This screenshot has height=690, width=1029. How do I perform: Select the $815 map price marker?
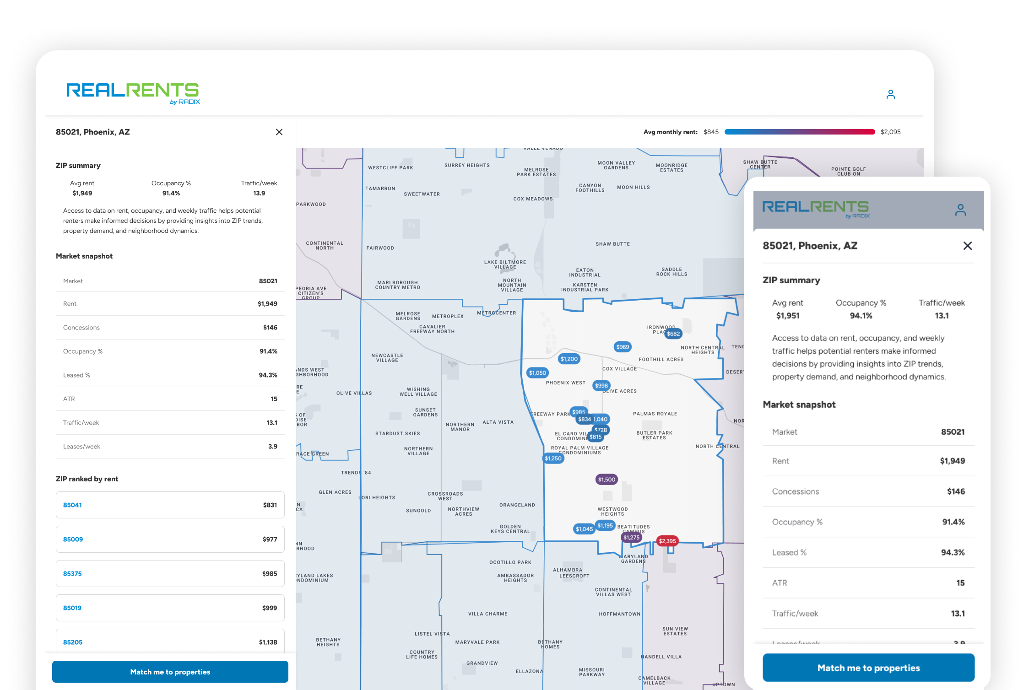coord(596,437)
